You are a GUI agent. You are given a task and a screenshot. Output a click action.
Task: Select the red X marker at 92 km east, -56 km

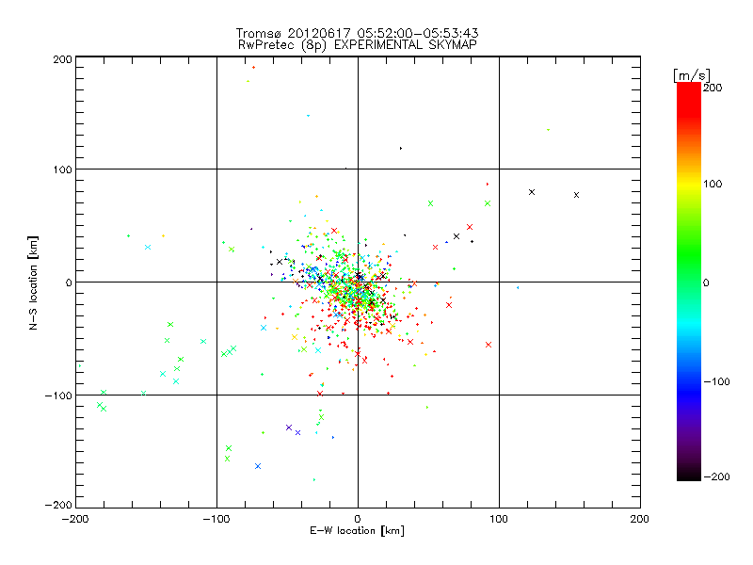click(489, 345)
